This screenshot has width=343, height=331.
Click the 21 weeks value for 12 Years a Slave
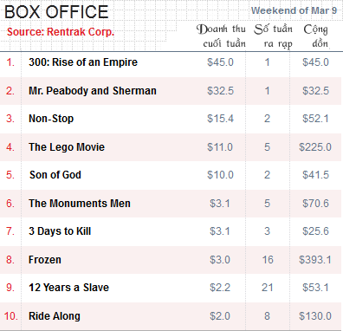pyautogui.click(x=268, y=288)
